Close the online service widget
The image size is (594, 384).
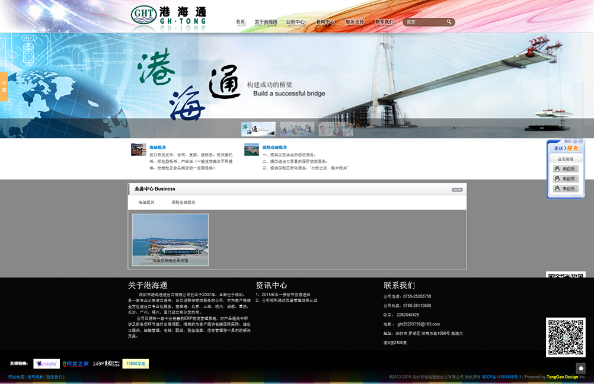(x=581, y=141)
